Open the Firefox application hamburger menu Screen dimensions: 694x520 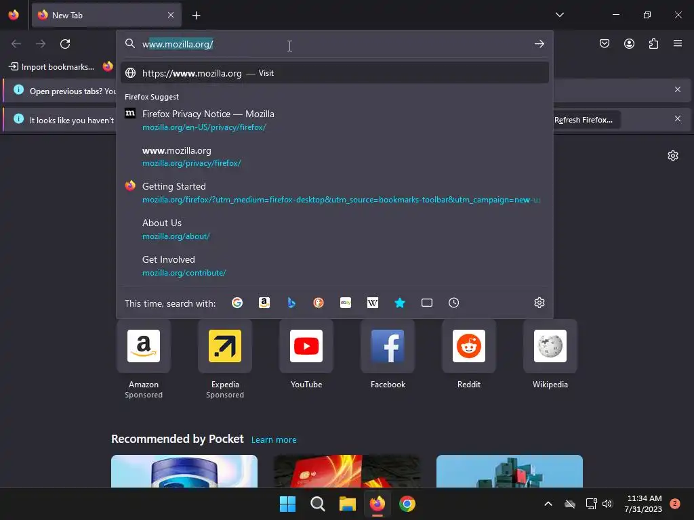point(678,43)
